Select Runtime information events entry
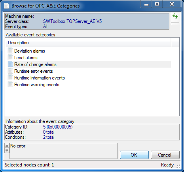This screenshot has width=184, height=172. 40,78
